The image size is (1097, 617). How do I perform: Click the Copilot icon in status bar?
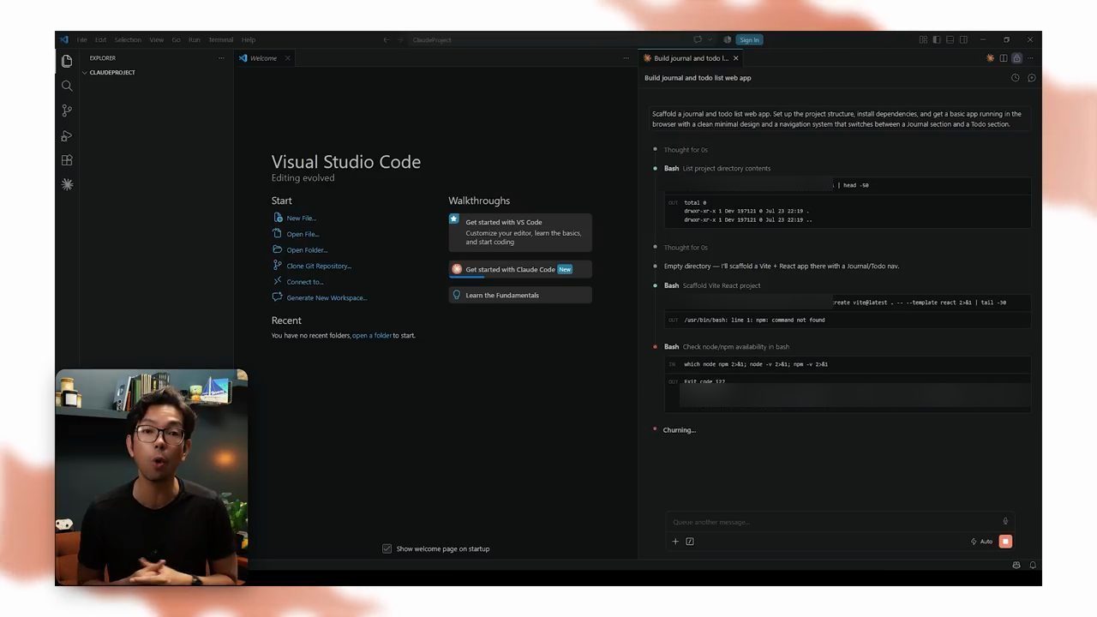click(1016, 565)
